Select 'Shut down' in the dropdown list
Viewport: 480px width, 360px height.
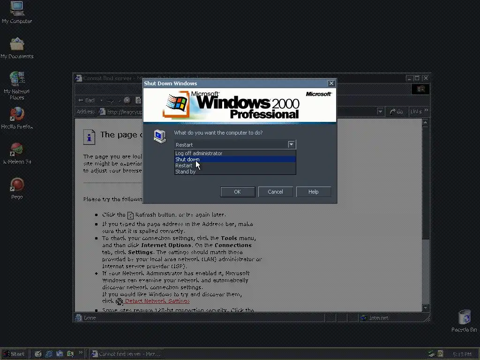pyautogui.click(x=235, y=159)
